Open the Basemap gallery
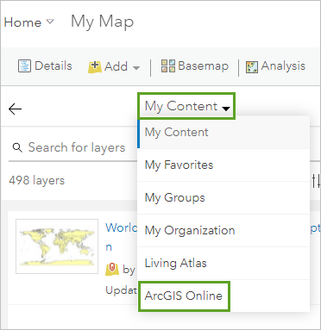The image size is (321, 330). 195,65
